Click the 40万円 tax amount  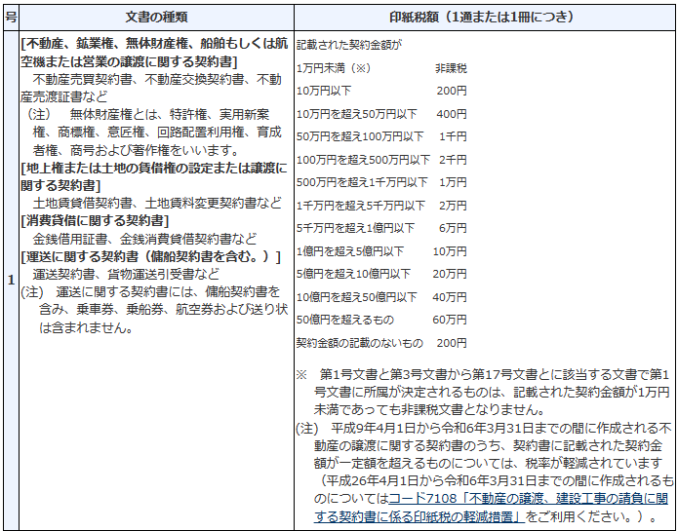[450, 297]
